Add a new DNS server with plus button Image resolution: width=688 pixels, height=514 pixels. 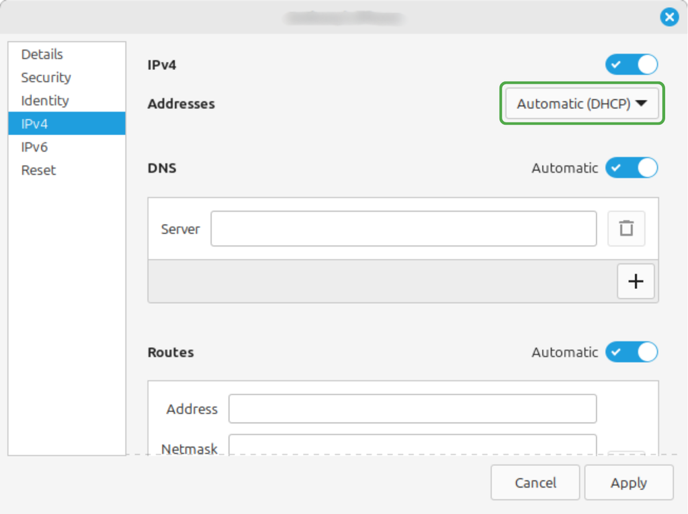click(636, 281)
